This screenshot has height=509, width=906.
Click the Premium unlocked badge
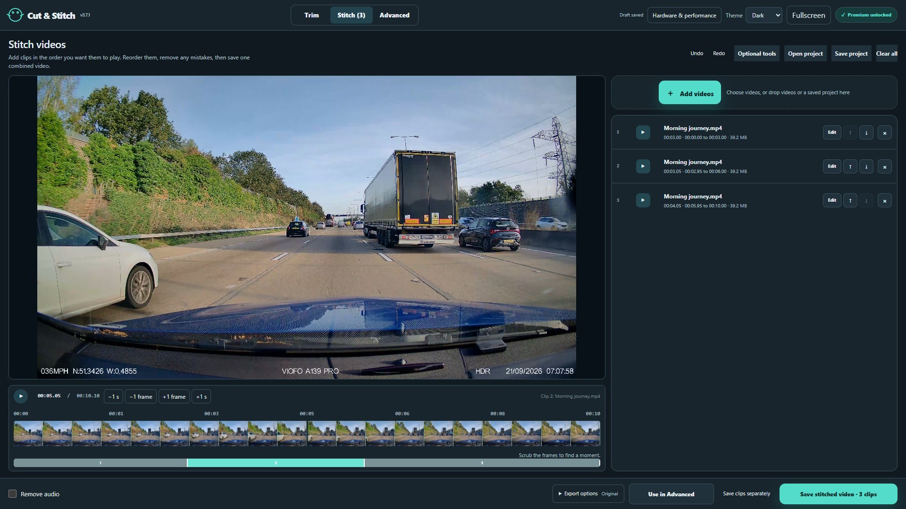tap(866, 15)
